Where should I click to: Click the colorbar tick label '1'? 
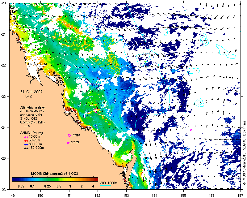[70, 186]
